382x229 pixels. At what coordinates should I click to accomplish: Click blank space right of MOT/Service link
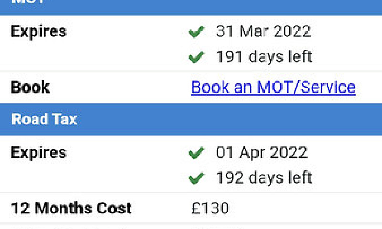pos(368,87)
